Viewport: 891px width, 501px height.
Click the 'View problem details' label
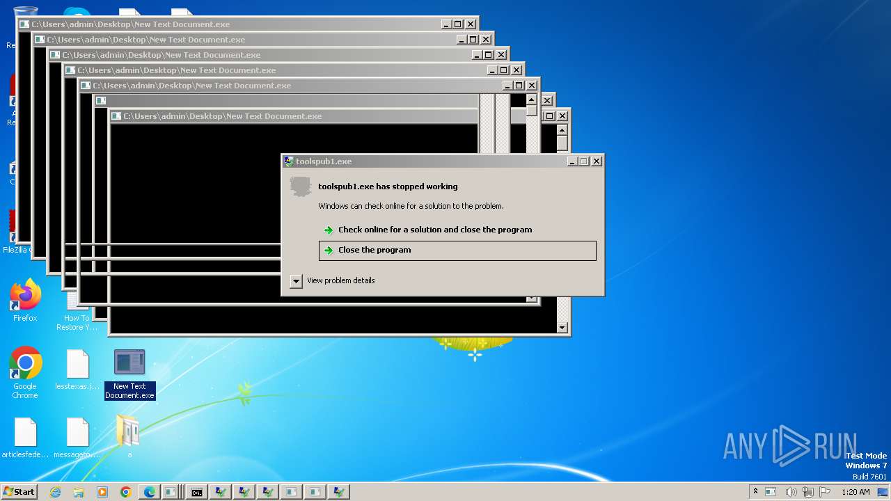(341, 280)
